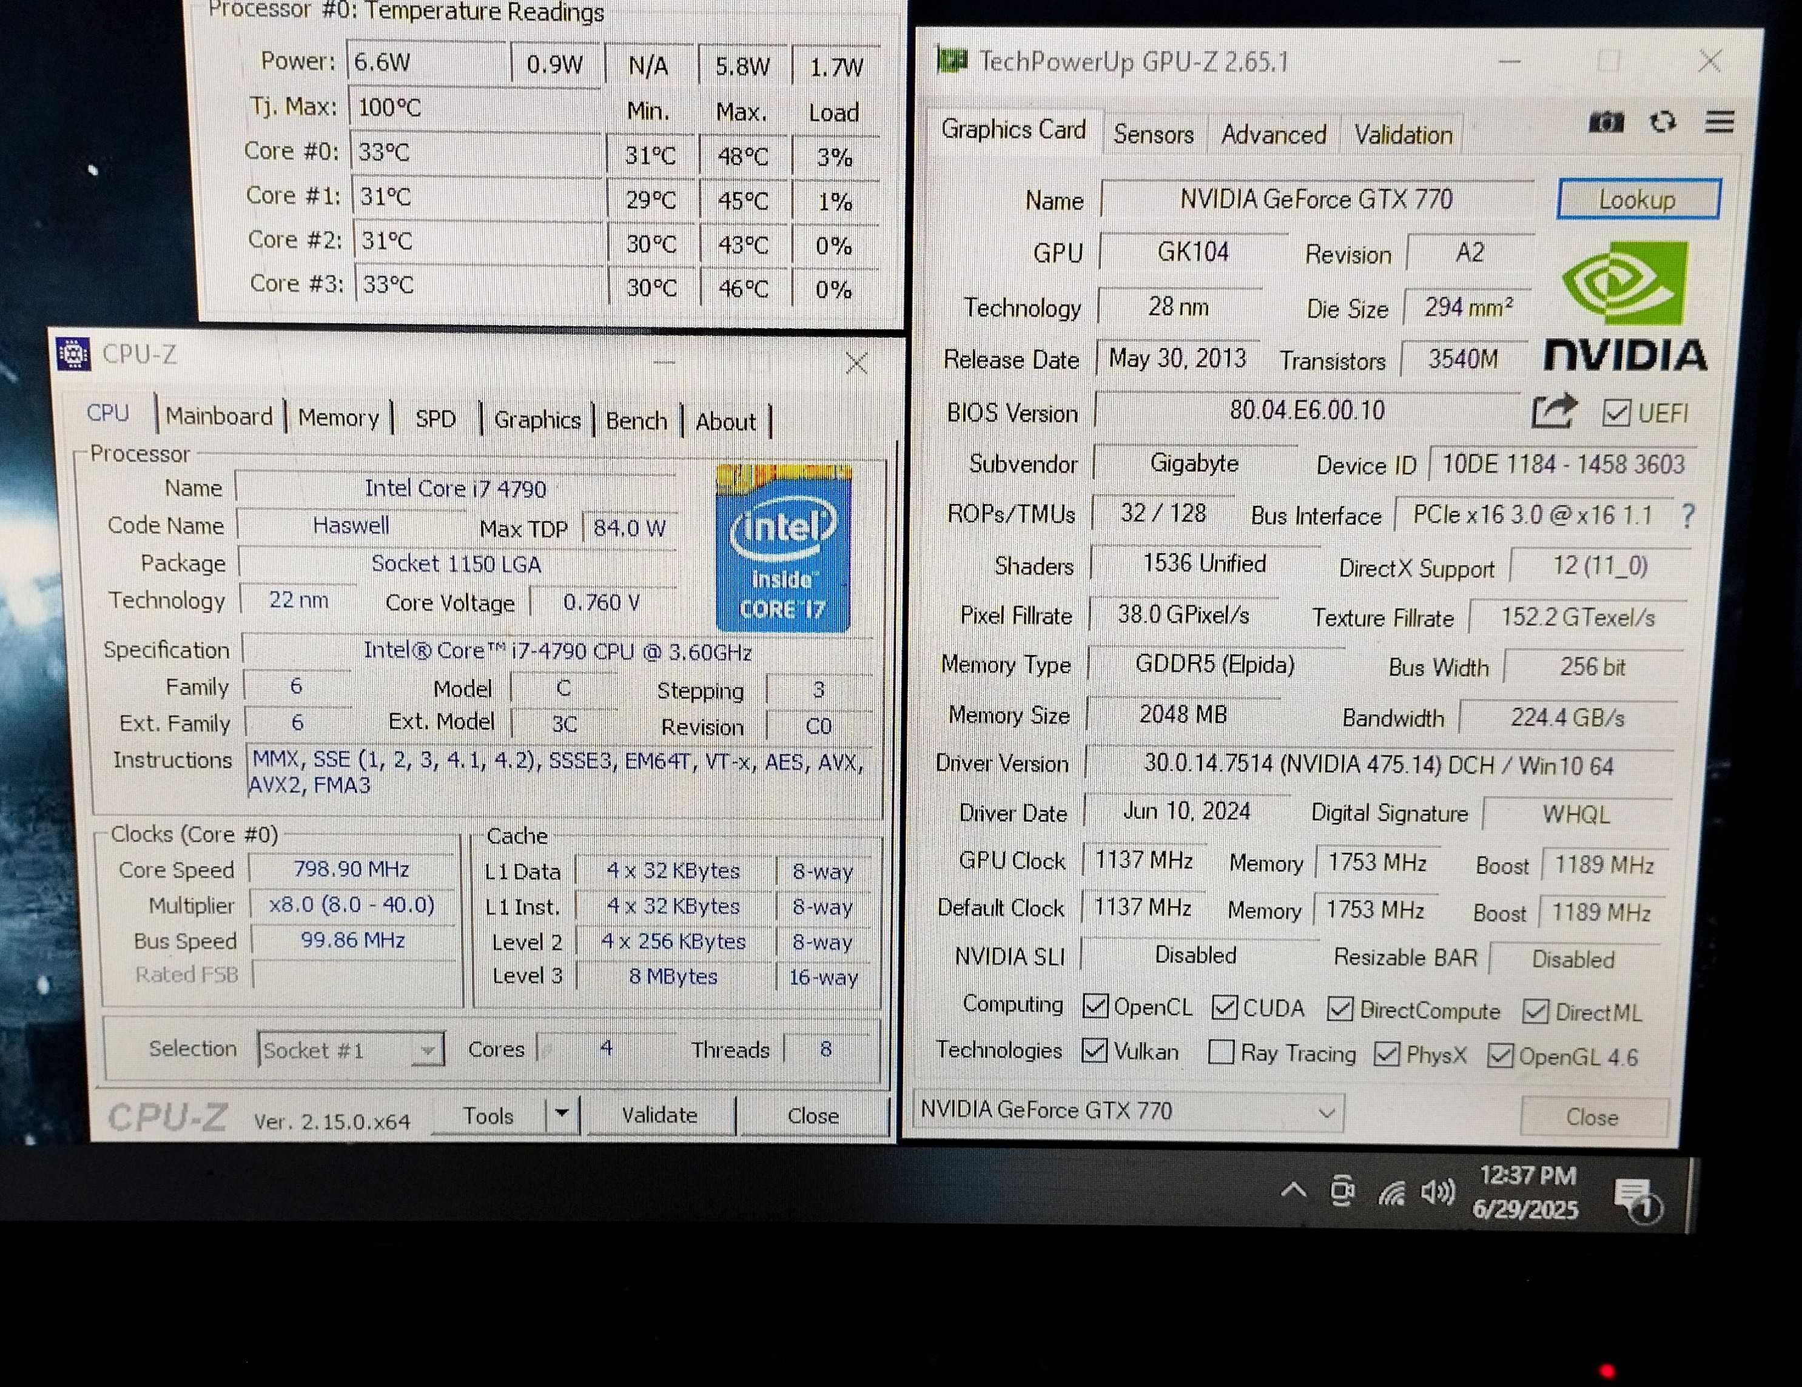Screen dimensions: 1802x1387
Task: Open the GPU selection dropdown in GPU-Z
Action: pyautogui.click(x=1129, y=1110)
